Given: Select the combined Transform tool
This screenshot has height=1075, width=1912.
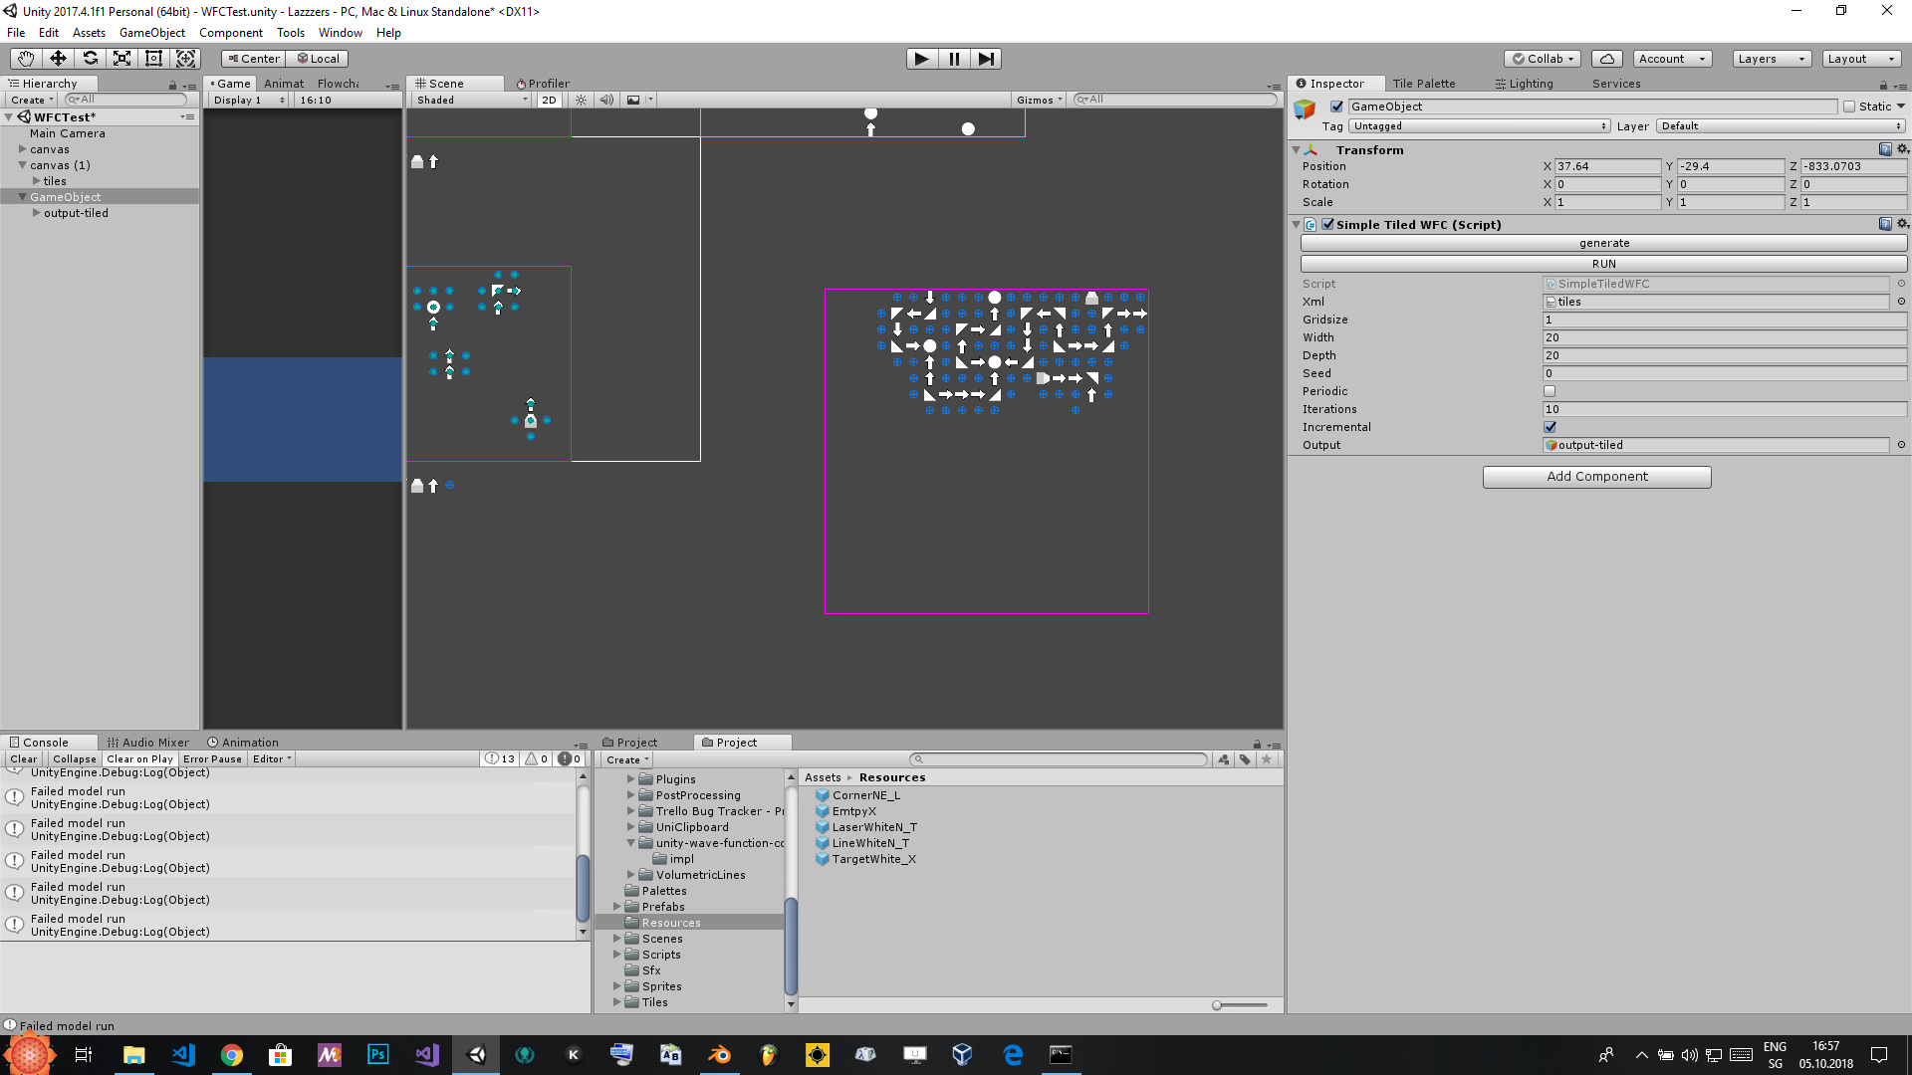Looking at the screenshot, I should point(185,59).
